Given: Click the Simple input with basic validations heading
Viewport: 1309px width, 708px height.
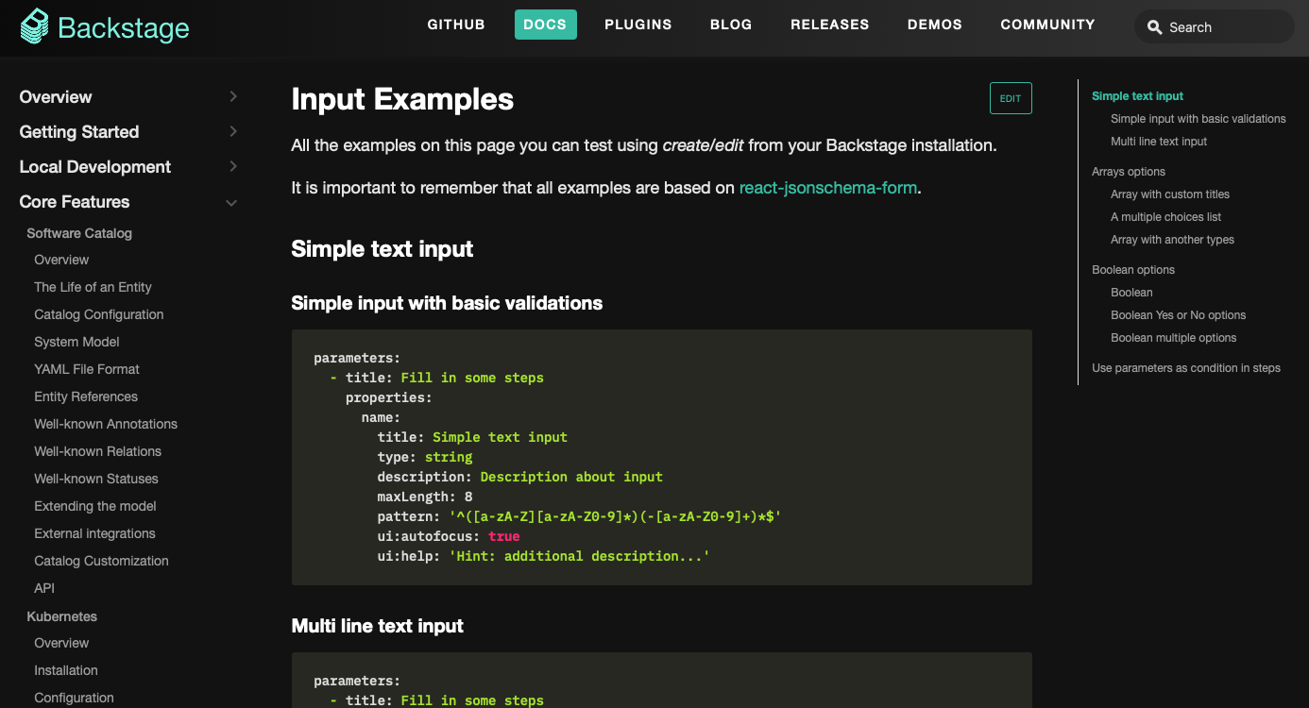Looking at the screenshot, I should (x=447, y=303).
